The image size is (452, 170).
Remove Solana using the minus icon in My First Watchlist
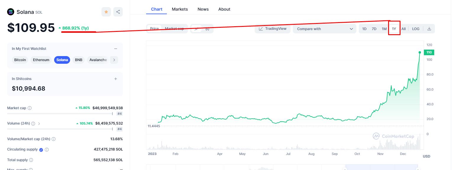click(116, 49)
